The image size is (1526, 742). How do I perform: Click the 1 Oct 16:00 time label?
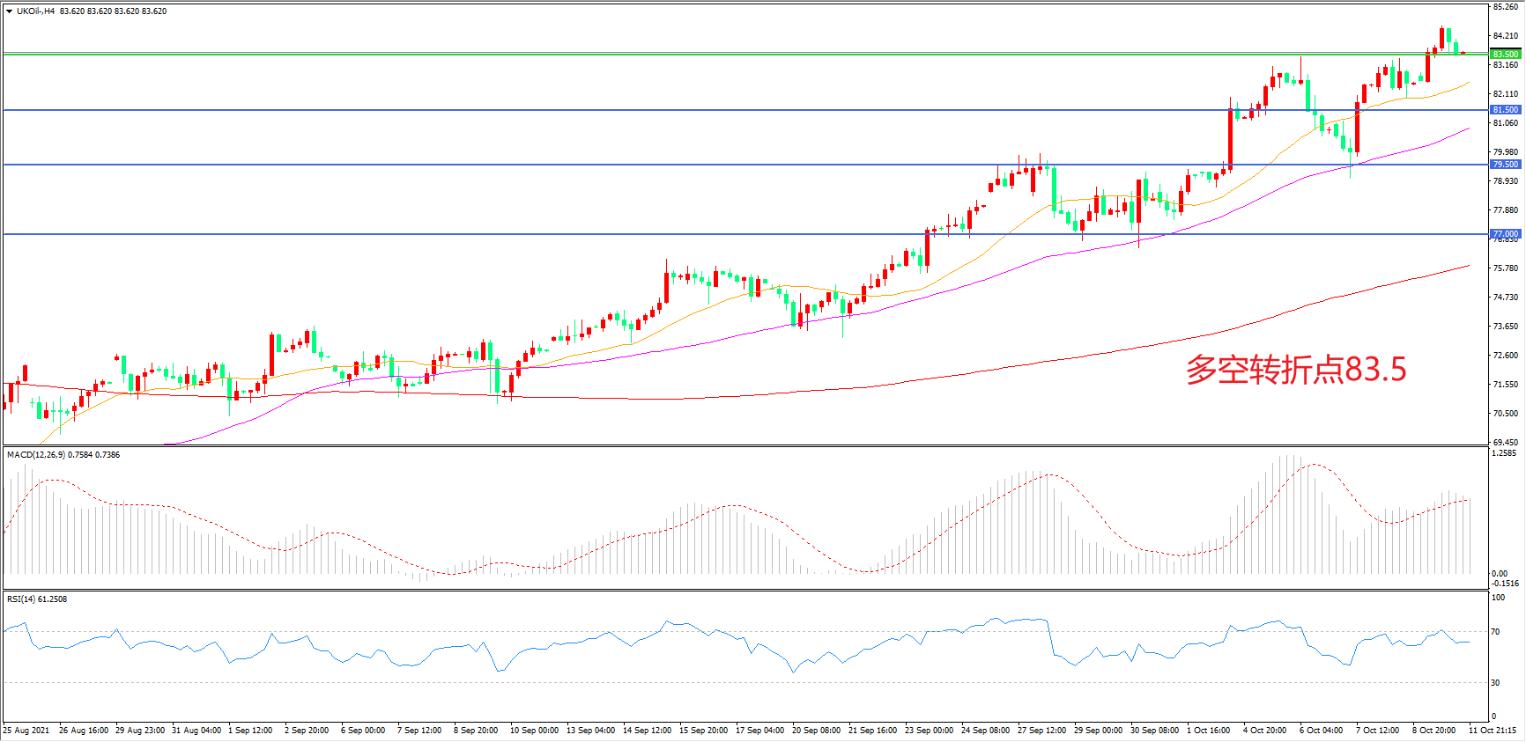click(x=1208, y=731)
